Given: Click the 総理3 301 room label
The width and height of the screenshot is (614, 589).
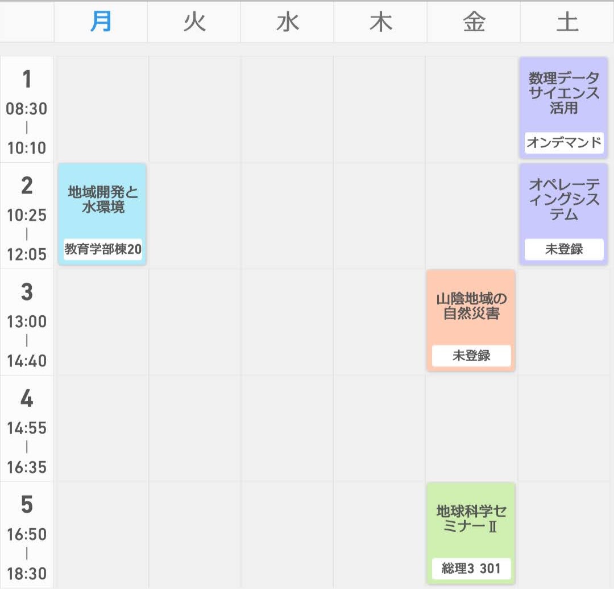Looking at the screenshot, I should coord(471,568).
